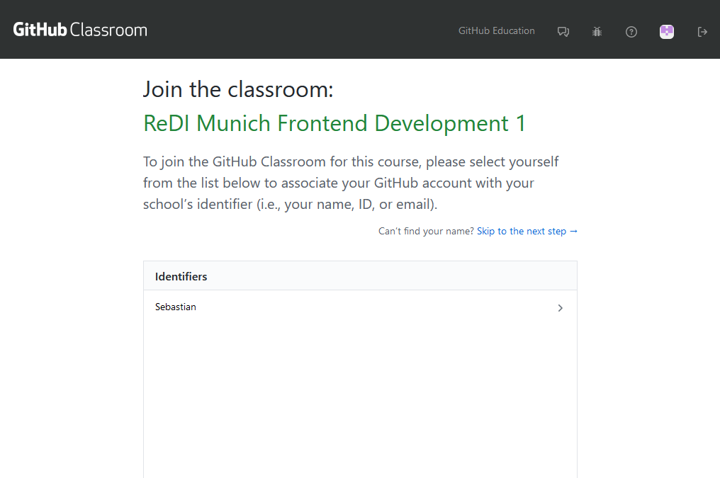Click the GitHub Classroom logo
The height and width of the screenshot is (478, 720).
point(79,29)
